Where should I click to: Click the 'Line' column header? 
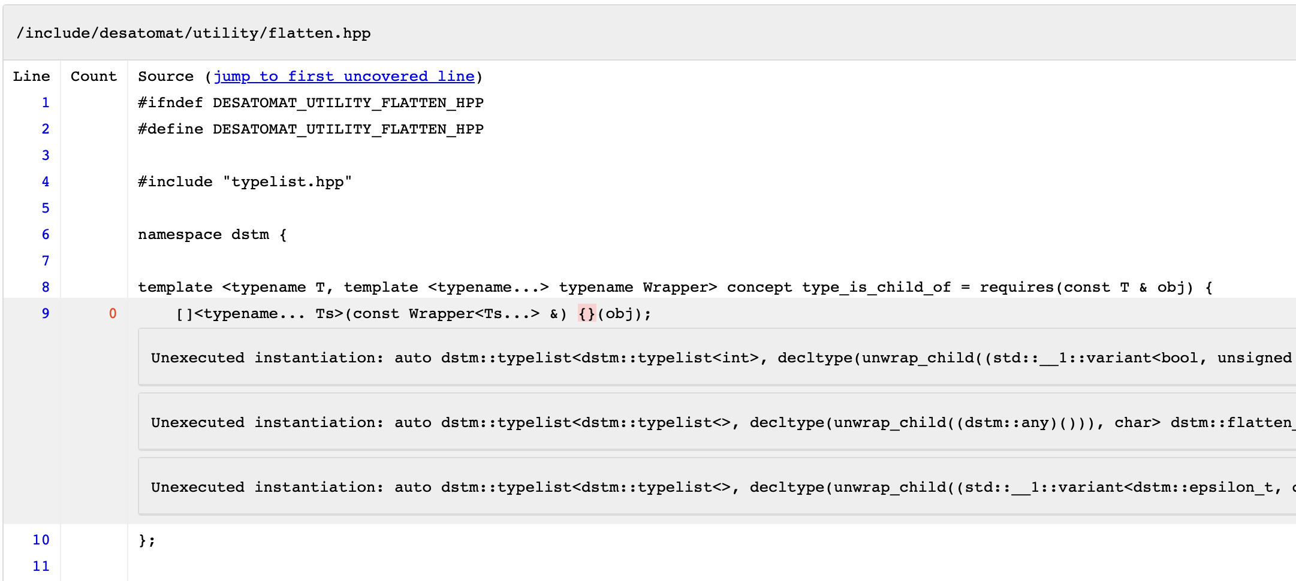tap(31, 76)
